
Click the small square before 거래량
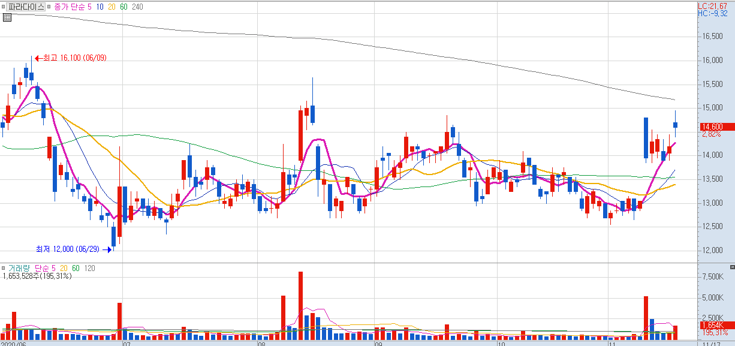point(4,268)
